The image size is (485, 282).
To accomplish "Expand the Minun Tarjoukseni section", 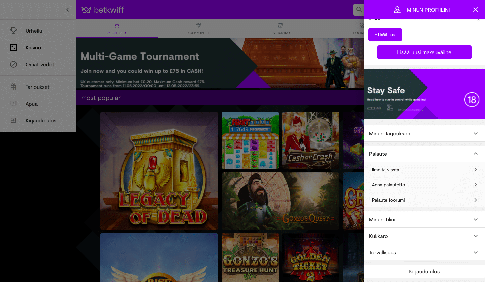I will (424, 133).
